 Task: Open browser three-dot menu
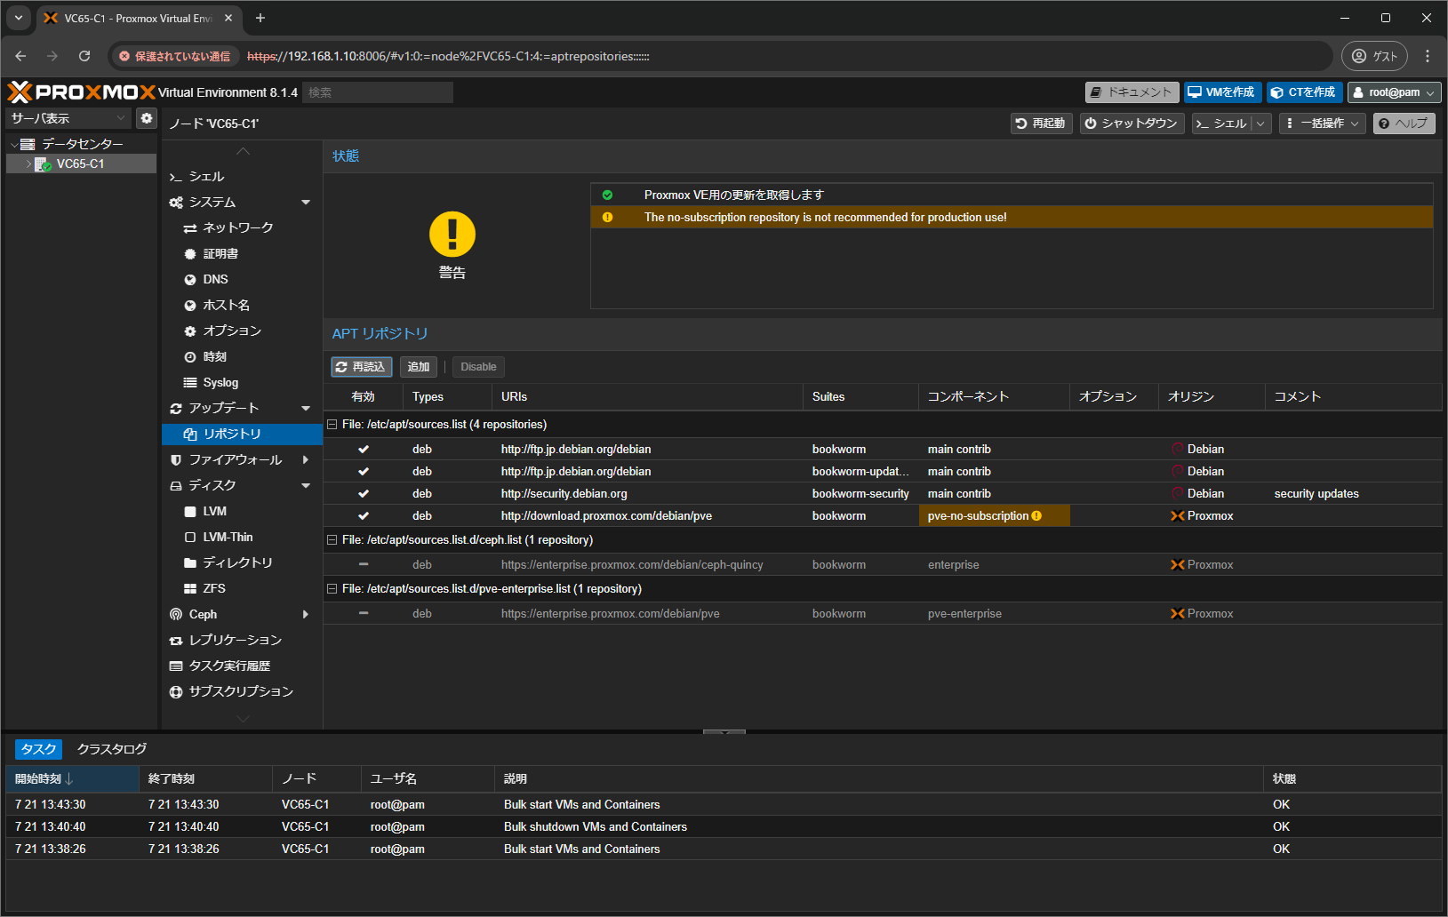[x=1428, y=56]
